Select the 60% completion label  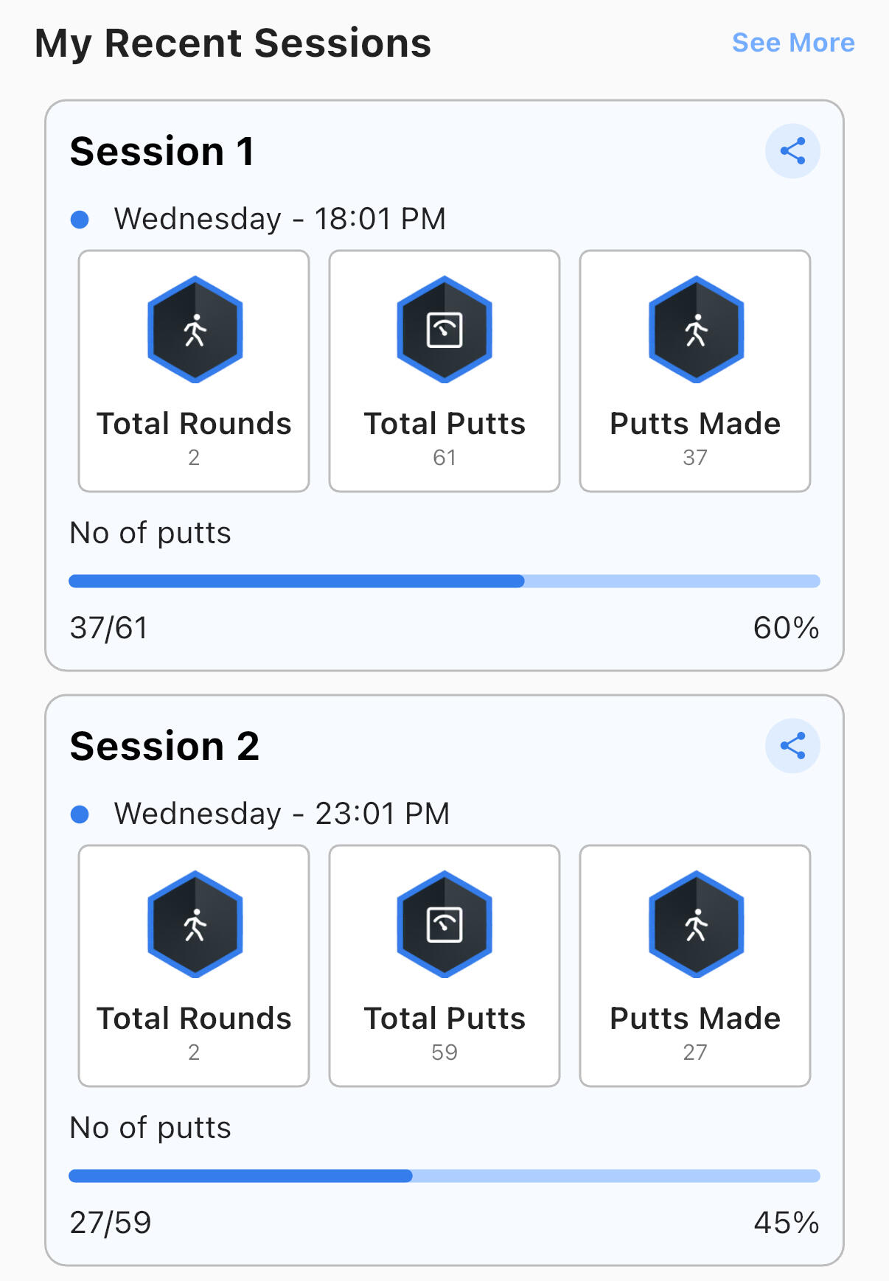click(x=786, y=628)
